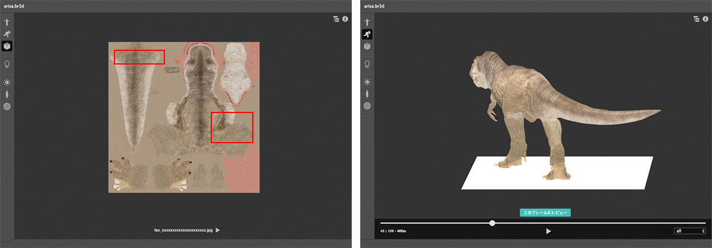Click the sun brightness icon in left viewer
Image resolution: width=712 pixels, height=248 pixels.
coord(7,82)
